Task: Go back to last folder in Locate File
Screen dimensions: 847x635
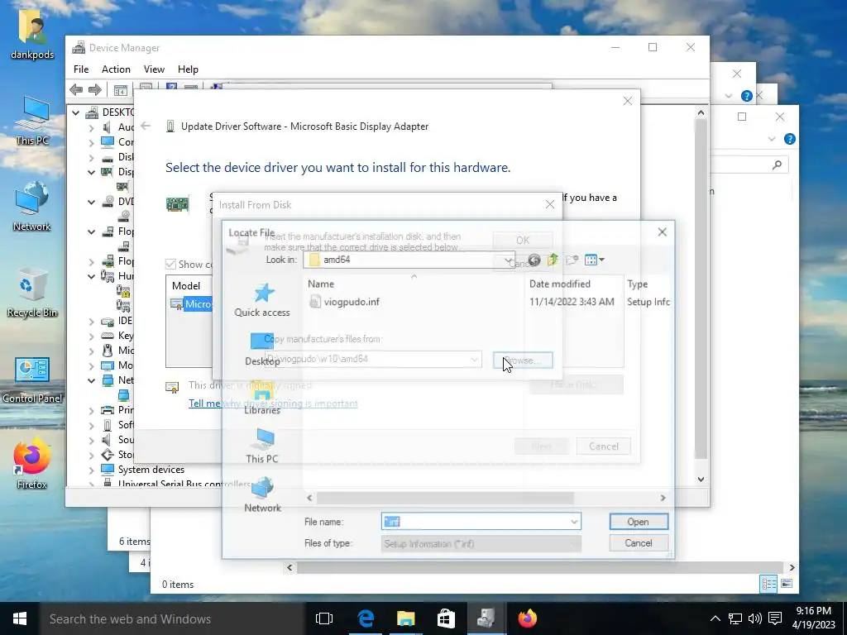Action: [534, 260]
